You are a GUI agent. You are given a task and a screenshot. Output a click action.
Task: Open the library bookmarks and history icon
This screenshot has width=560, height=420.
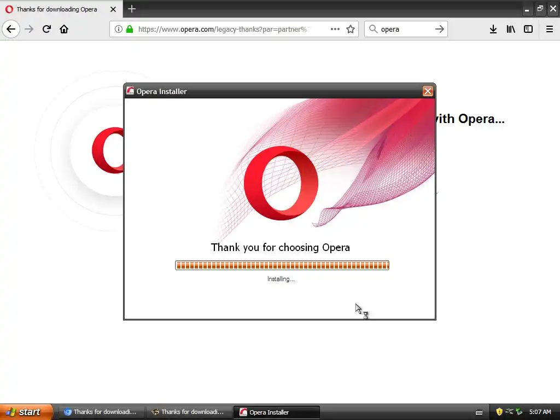click(x=511, y=29)
